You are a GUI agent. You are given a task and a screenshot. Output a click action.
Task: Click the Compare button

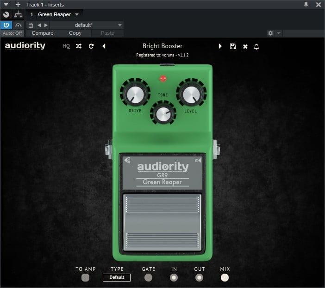(43, 33)
